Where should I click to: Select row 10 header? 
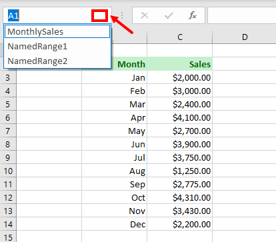point(8,171)
